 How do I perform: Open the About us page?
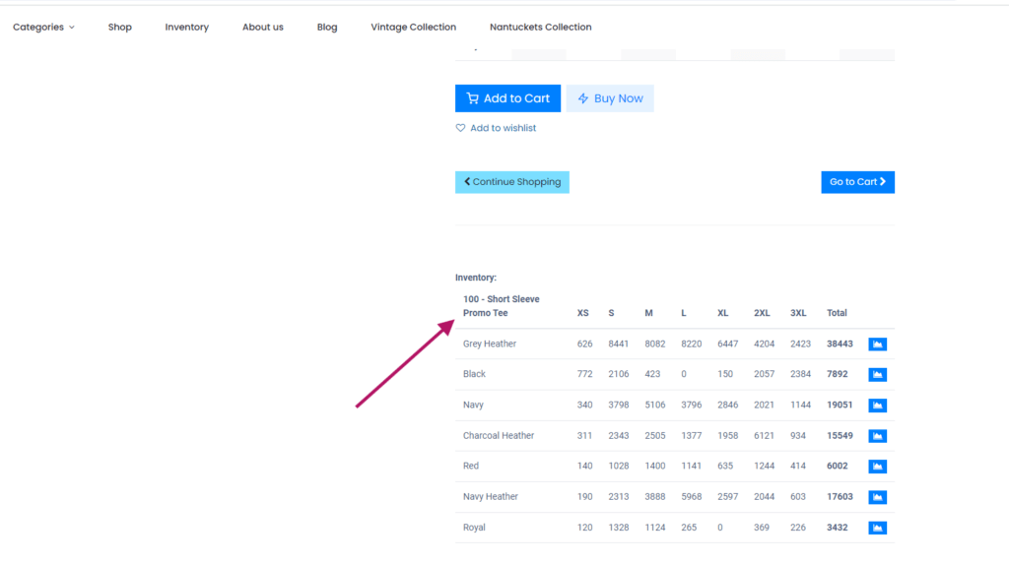click(x=263, y=28)
